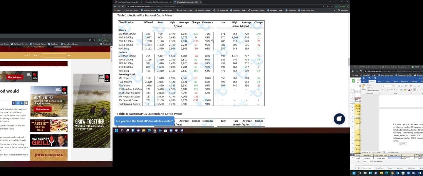This screenshot has width=423, height=176.
Task: Reload the Google Sheets browser page
Action: 361,71
